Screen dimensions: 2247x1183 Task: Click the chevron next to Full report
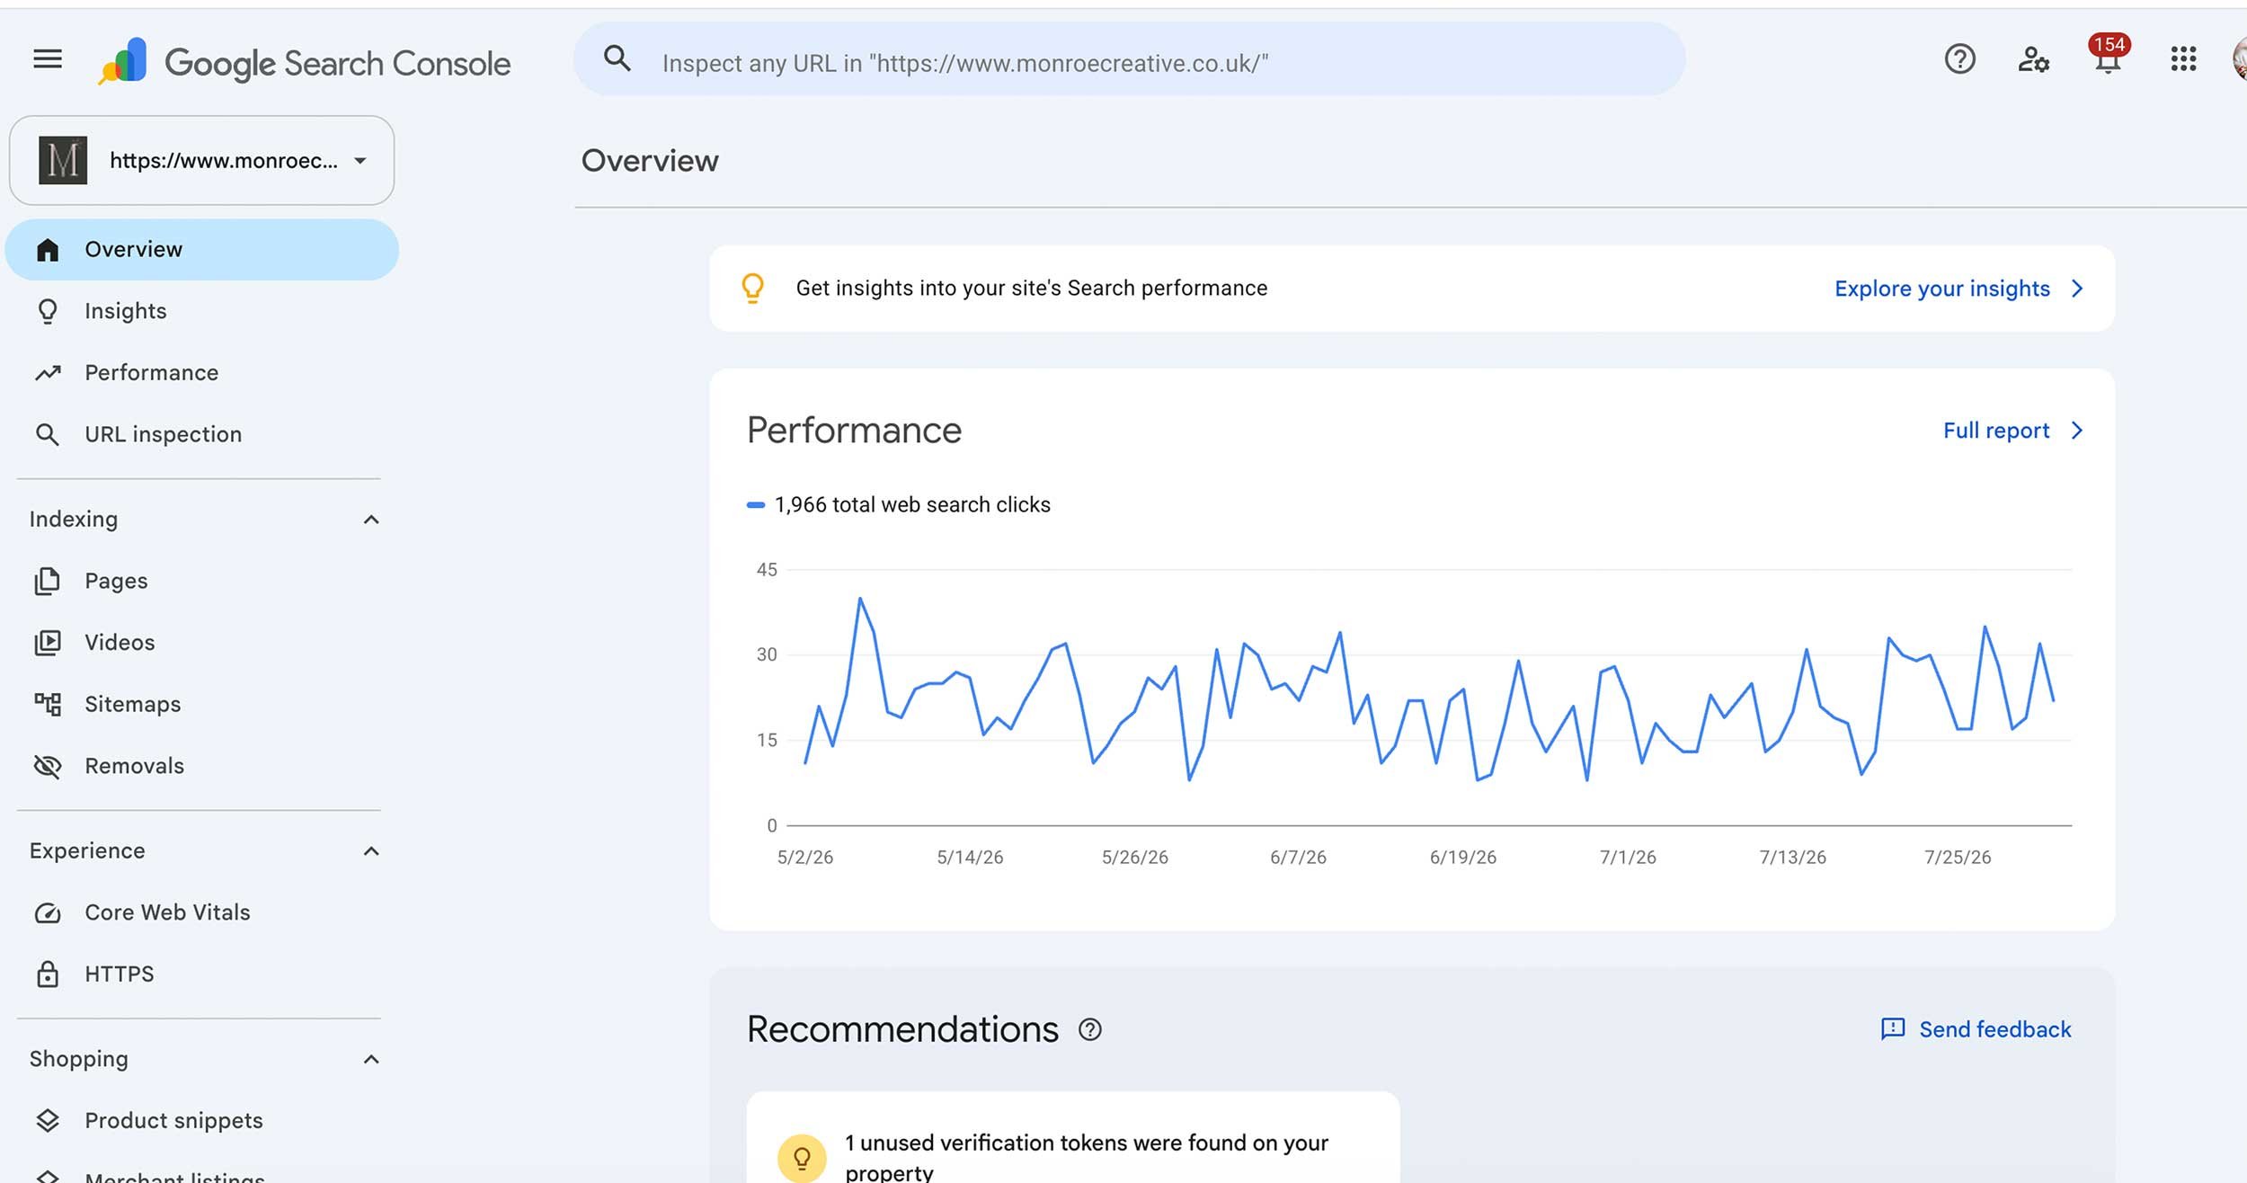pyautogui.click(x=2077, y=431)
